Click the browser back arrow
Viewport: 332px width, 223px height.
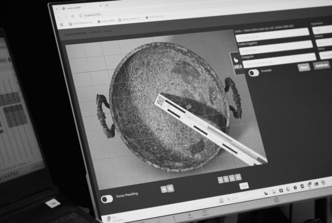(x=59, y=17)
